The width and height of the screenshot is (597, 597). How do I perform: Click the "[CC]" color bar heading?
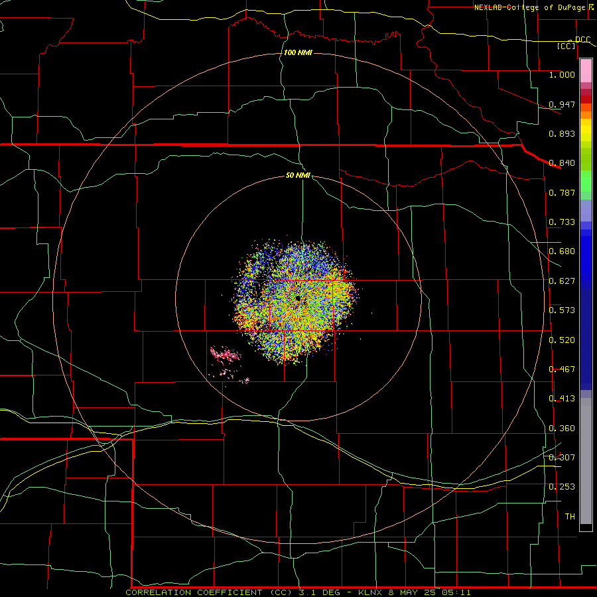point(566,46)
